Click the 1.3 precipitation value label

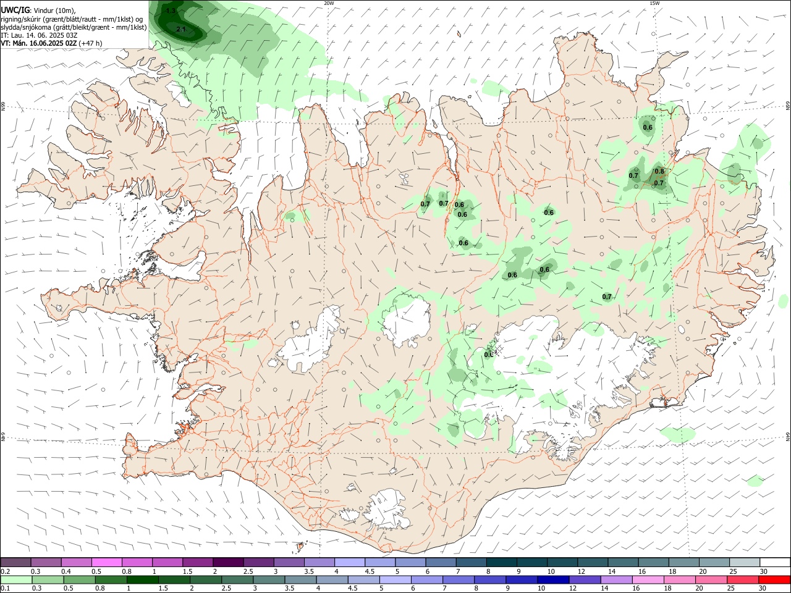pyautogui.click(x=171, y=11)
